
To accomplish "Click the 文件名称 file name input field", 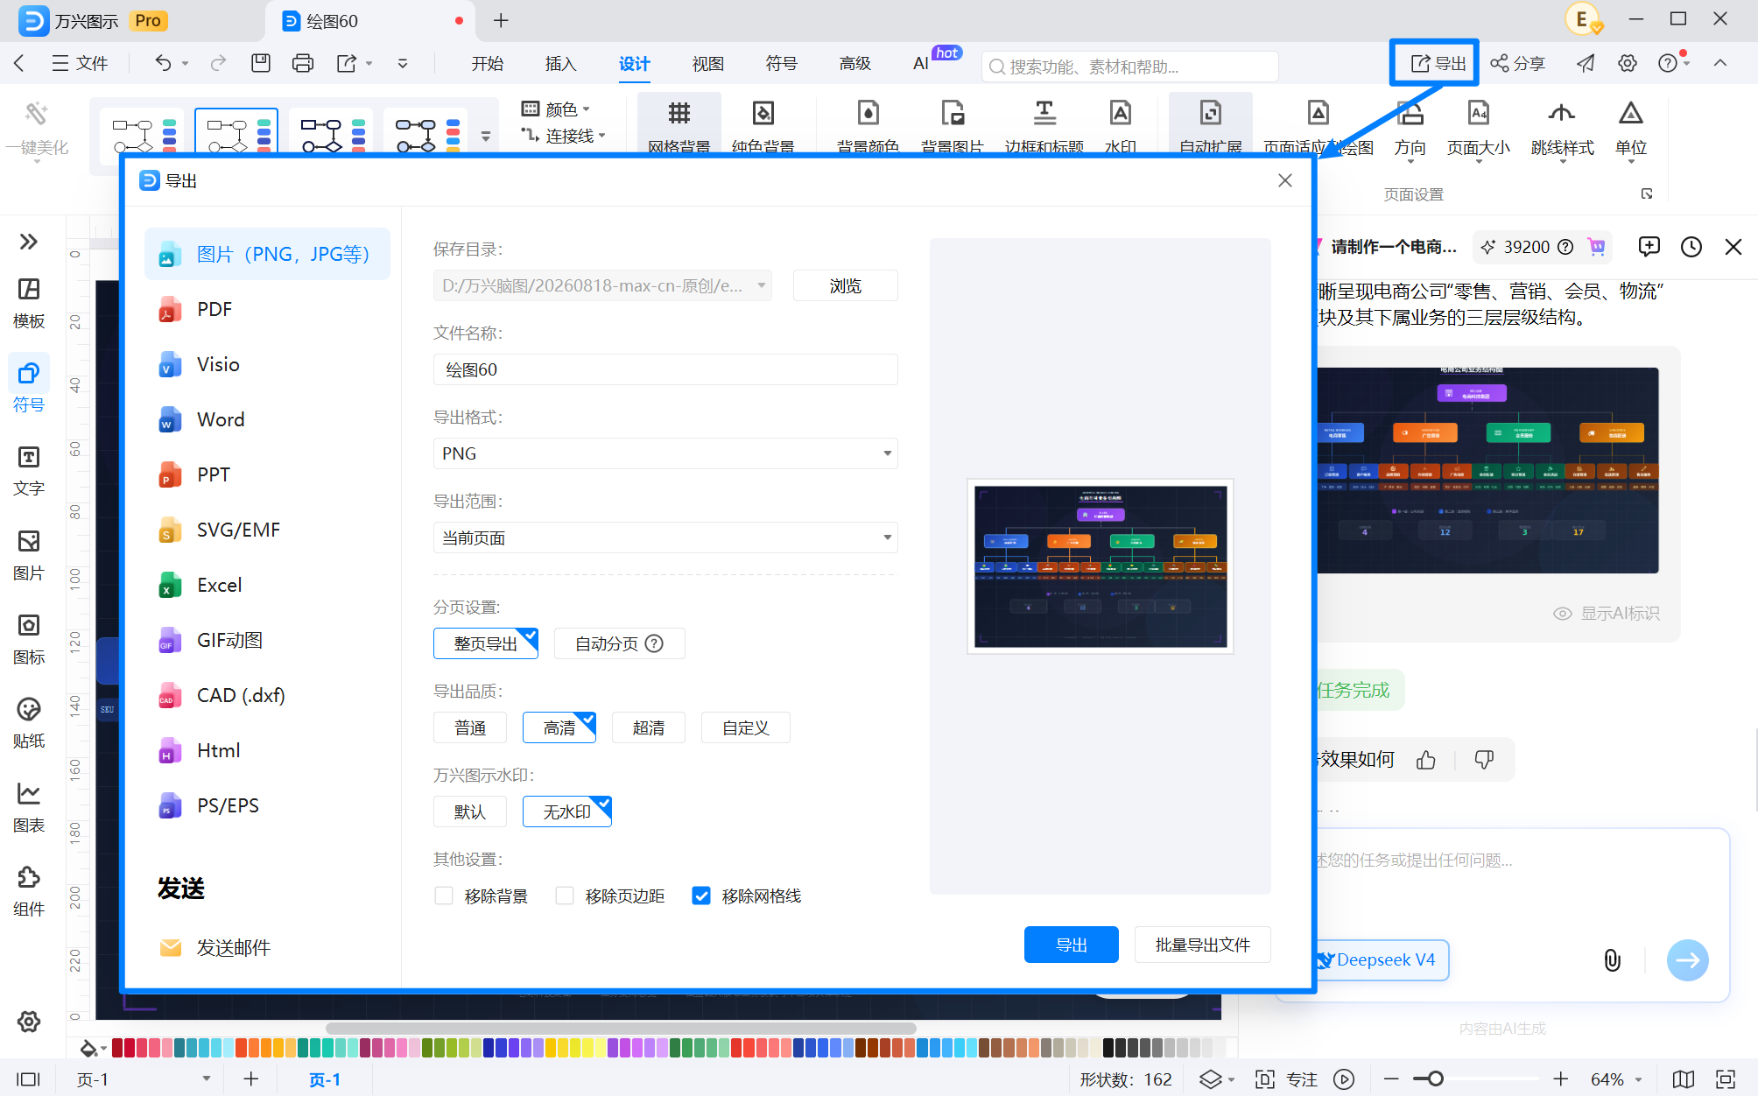I will point(665,369).
